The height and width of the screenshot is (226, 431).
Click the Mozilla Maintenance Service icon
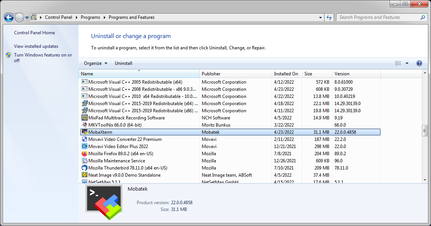[84, 160]
